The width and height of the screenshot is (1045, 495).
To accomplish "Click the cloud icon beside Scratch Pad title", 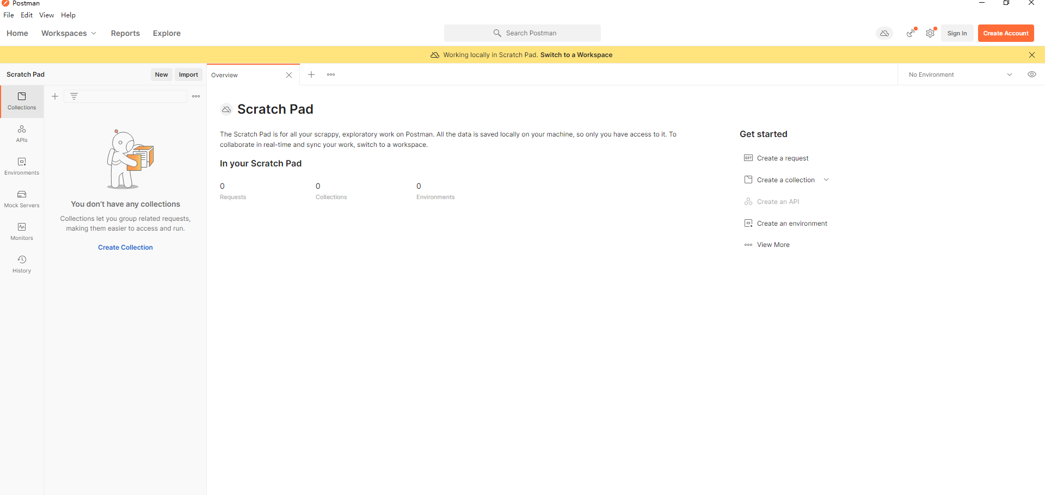I will pyautogui.click(x=226, y=109).
